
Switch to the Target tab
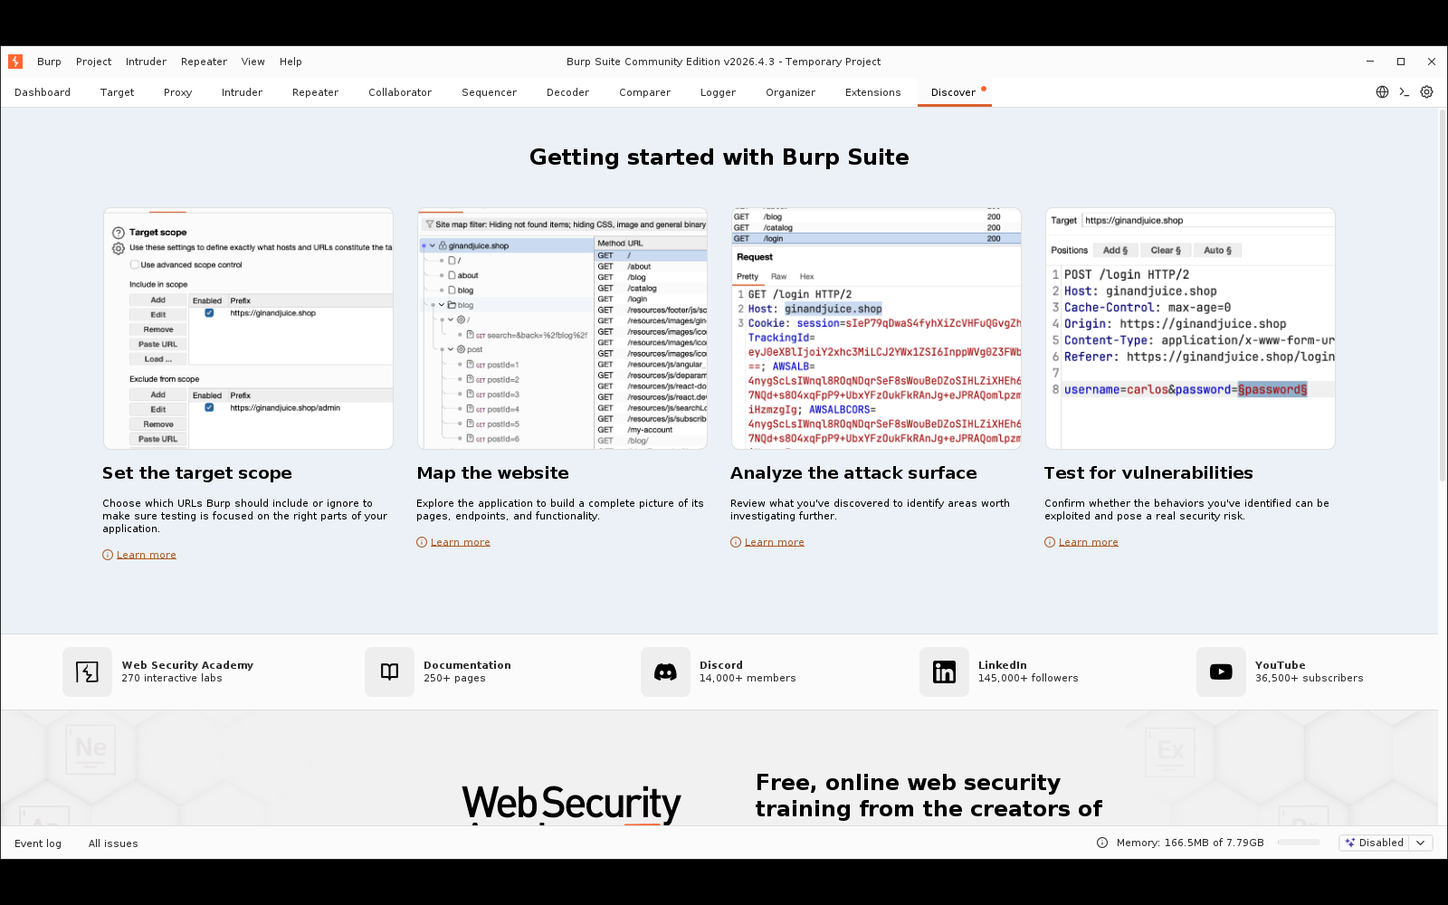click(x=118, y=92)
